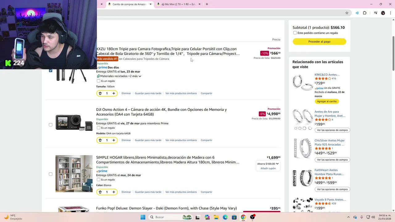Image resolution: width=395 pixels, height=222 pixels.
Task: Click the ChicSilver earring thumbnail
Action: 303,148
